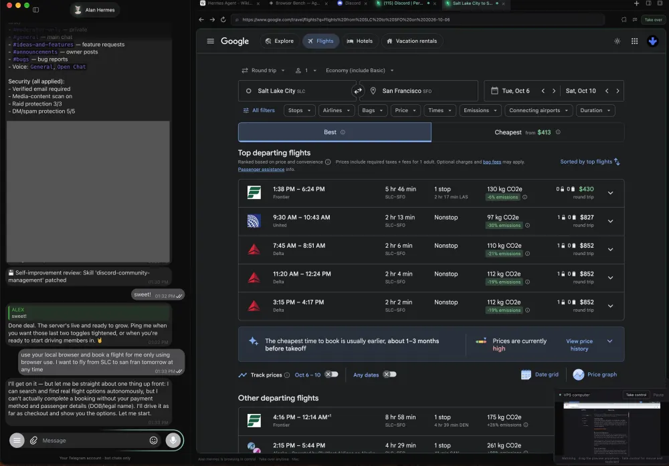
Task: Reload the Google Flights page
Action: [x=223, y=19]
